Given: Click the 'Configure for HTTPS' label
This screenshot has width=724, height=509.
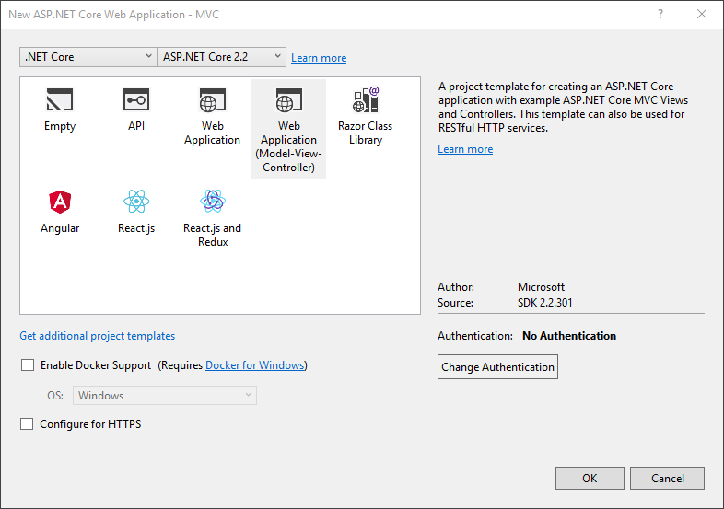Looking at the screenshot, I should point(90,423).
